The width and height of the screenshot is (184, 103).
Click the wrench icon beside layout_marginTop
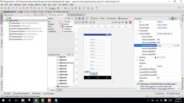point(178,45)
